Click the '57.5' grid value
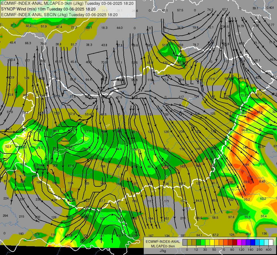This screenshot has width=277, height=255. click(180, 10)
